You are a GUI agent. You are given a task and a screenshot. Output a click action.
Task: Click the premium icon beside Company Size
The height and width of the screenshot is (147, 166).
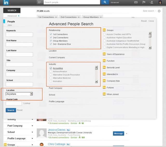point(104,81)
